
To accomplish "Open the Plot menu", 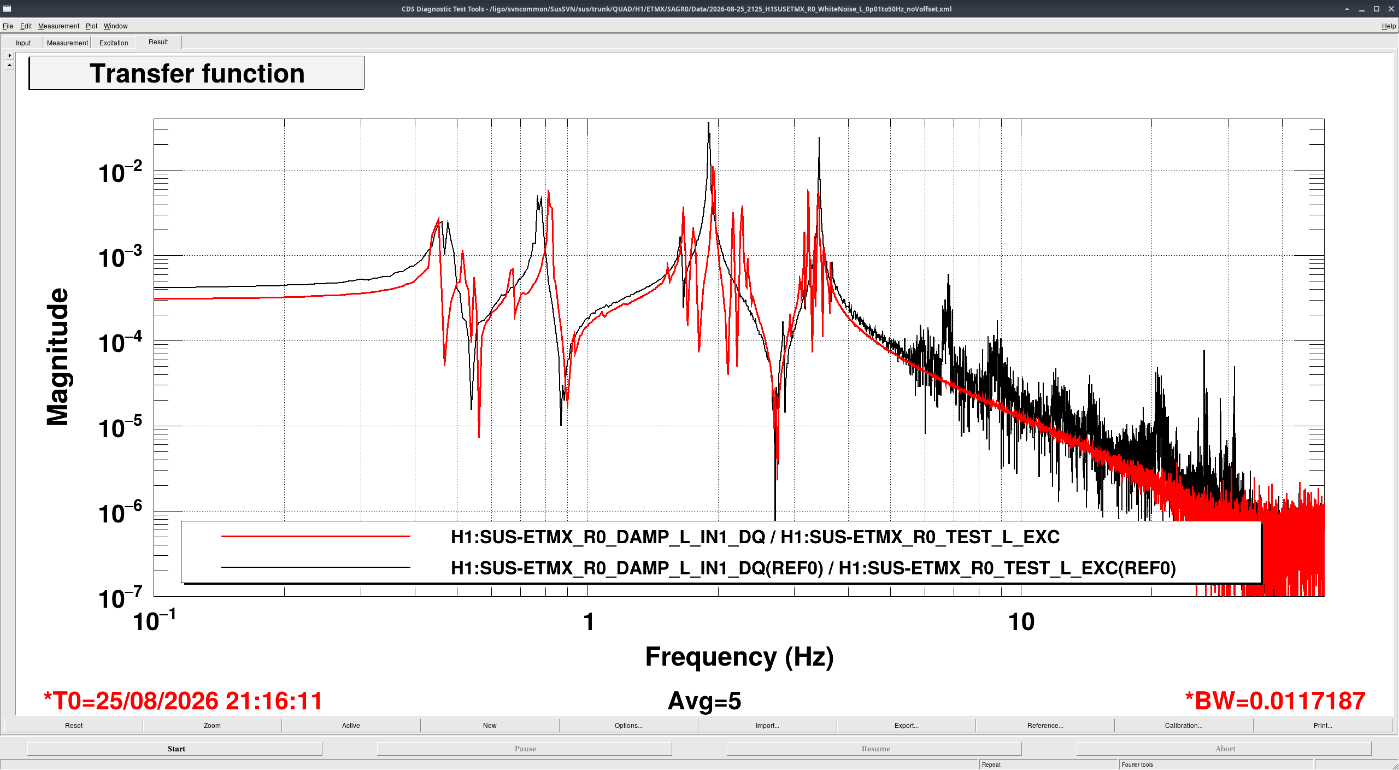I will point(91,26).
